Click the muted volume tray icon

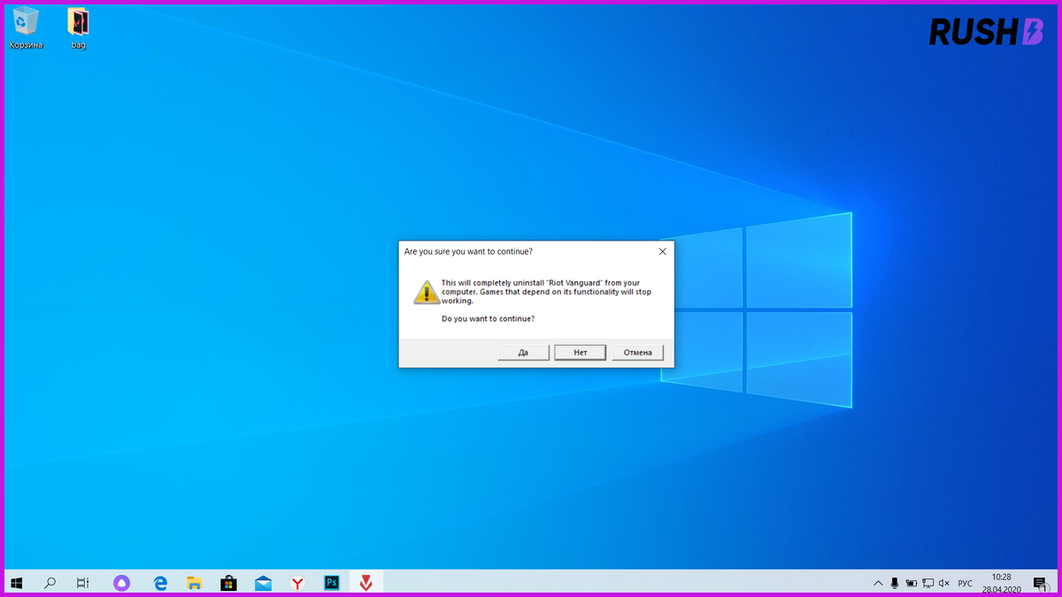(944, 583)
